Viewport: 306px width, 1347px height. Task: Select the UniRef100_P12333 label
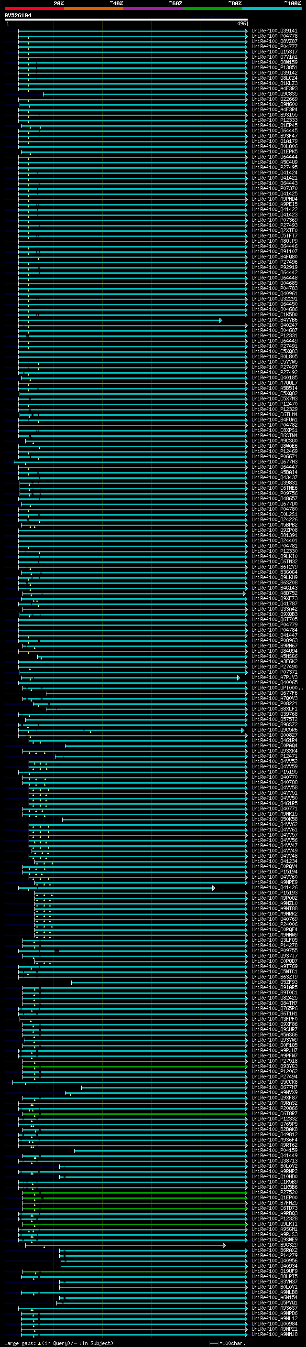point(274,120)
